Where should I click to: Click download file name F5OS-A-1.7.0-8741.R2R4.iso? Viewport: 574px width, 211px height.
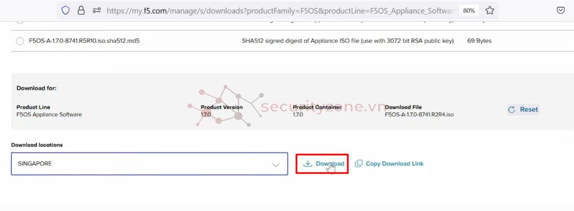(x=420, y=115)
